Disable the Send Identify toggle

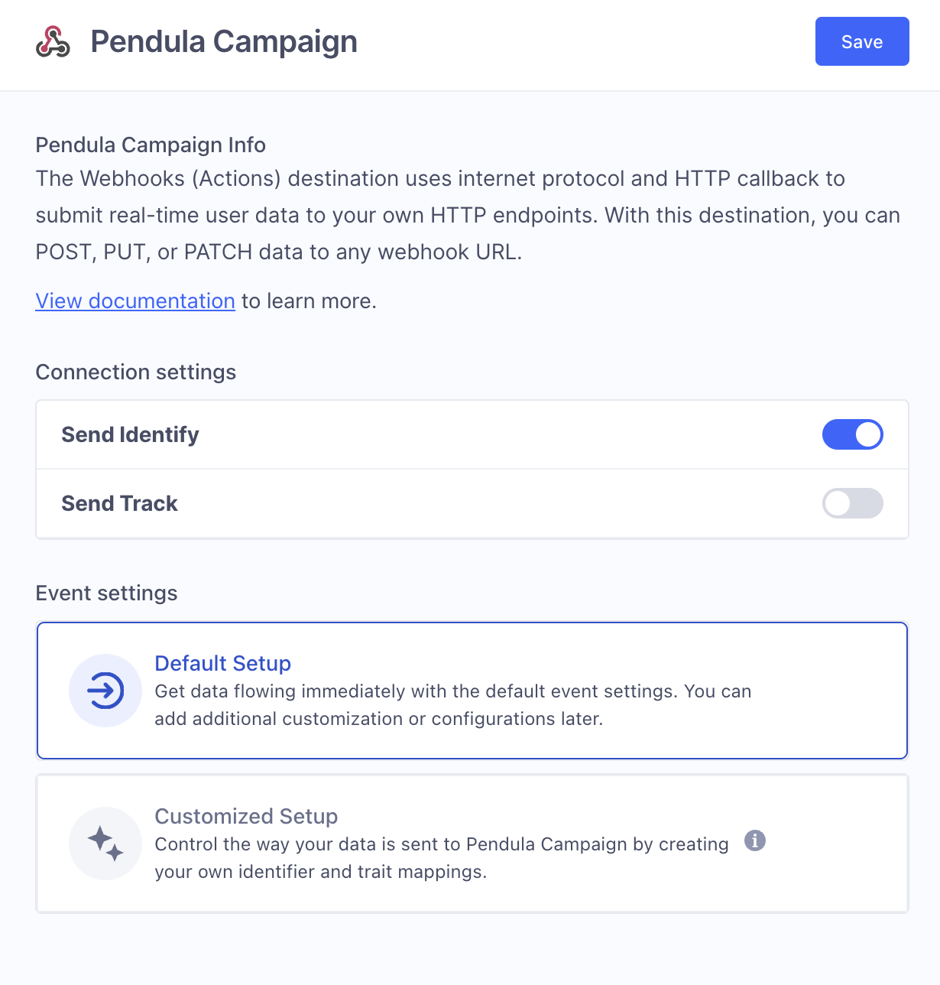(x=852, y=434)
